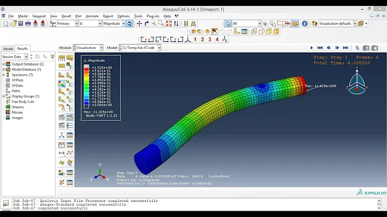
Task: Expand the Spectrums tree node
Action: point(3,75)
